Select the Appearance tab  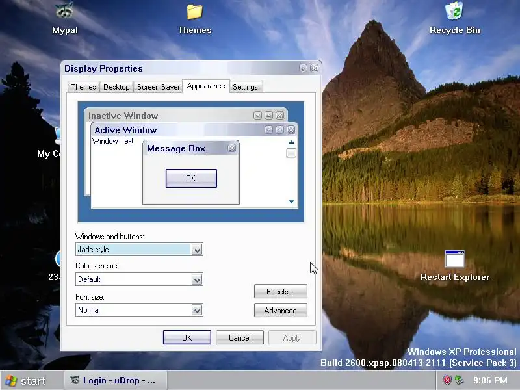click(x=206, y=86)
